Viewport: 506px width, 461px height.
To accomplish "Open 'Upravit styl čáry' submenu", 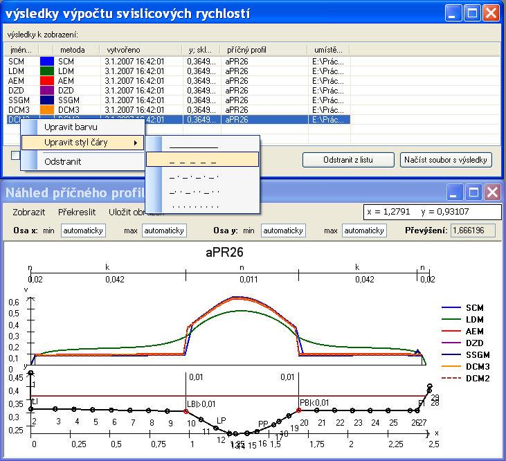I will (82, 143).
